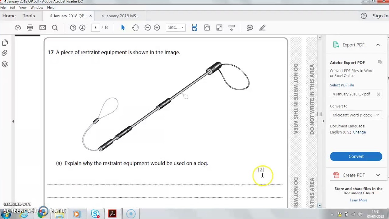Select the 4 January 2018 QP tab
389x219 pixels.
coord(68,16)
